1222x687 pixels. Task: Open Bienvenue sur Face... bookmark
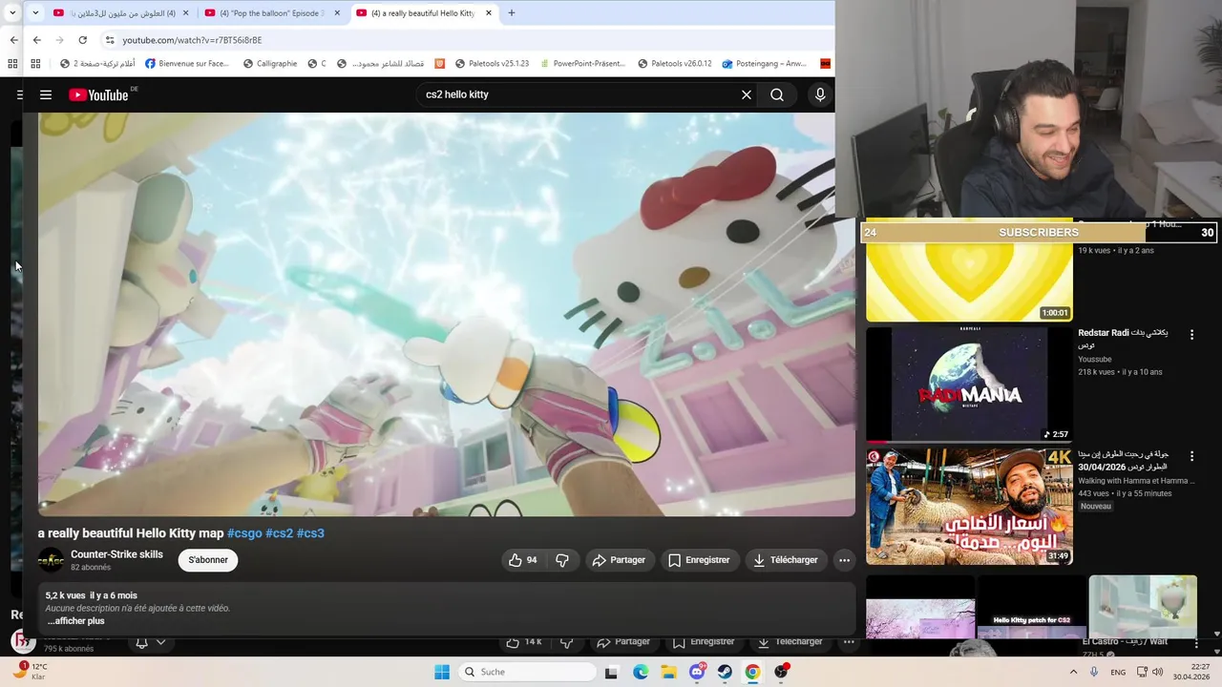pyautogui.click(x=187, y=64)
